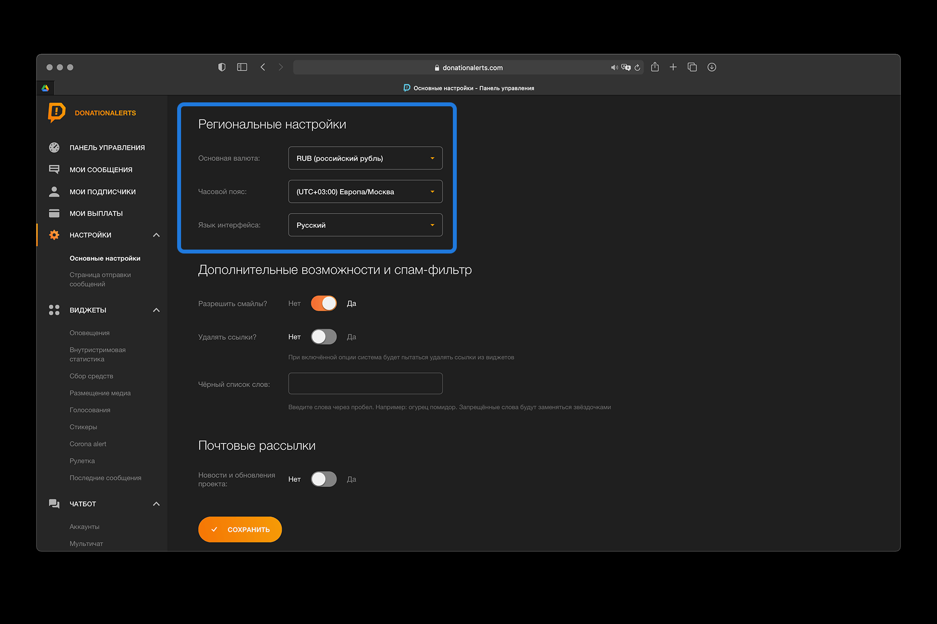937x624 pixels.
Task: Click the Чёрный список слов input field
Action: point(366,384)
